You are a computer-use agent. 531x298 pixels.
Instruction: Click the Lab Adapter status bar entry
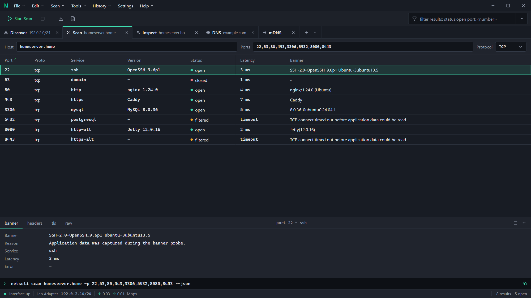[64, 294]
